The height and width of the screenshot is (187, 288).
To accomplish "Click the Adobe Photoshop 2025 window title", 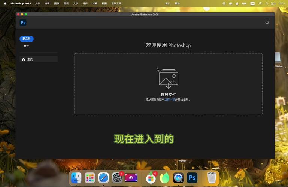I will pos(145,14).
